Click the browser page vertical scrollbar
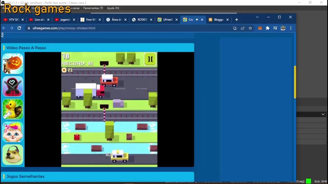The image size is (328, 184). click(295, 82)
